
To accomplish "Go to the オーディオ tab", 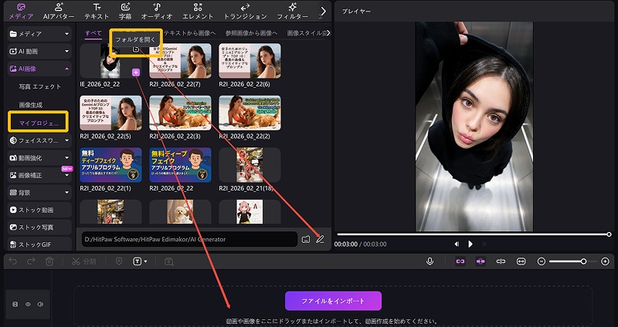I will (x=157, y=12).
